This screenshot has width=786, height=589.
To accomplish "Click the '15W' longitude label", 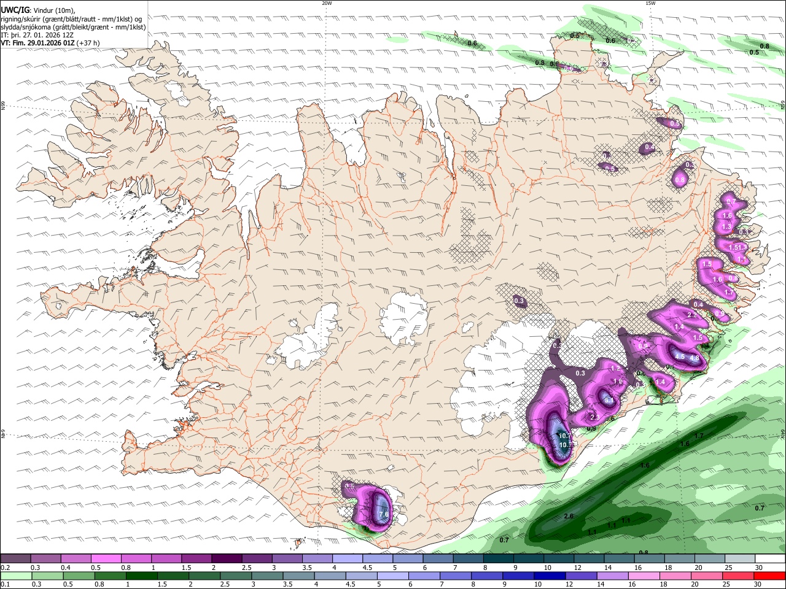I will 650,3.
